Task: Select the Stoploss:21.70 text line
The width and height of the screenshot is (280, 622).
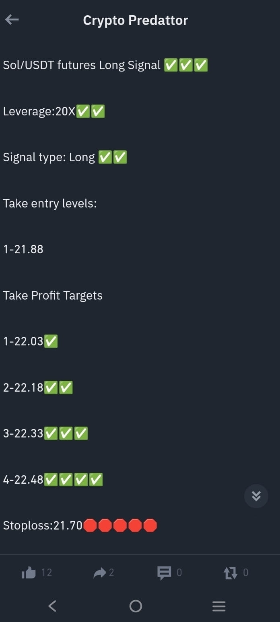Action: coord(42,525)
